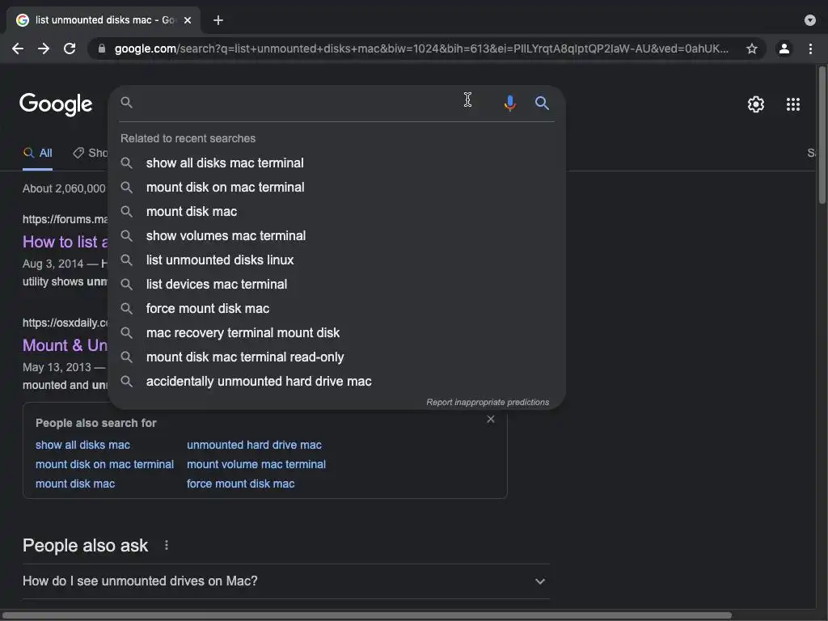This screenshot has height=621, width=828.
Task: Open the Chrome three-dot menu
Action: (x=810, y=49)
